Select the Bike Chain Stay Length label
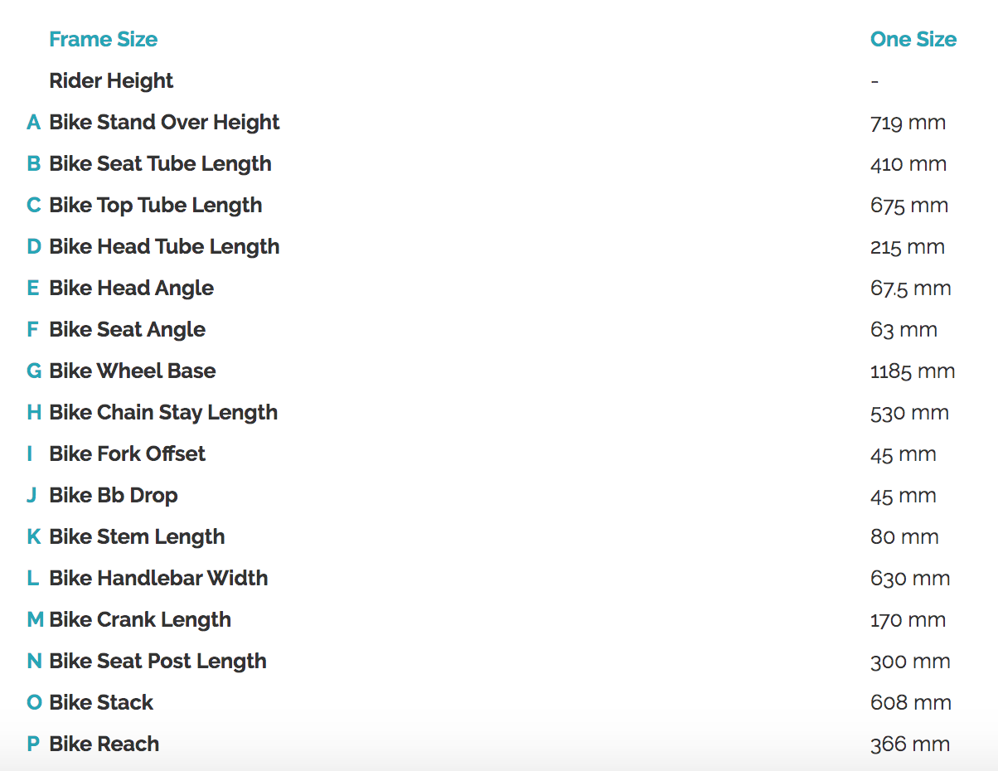Image resolution: width=998 pixels, height=771 pixels. pyautogui.click(x=163, y=413)
